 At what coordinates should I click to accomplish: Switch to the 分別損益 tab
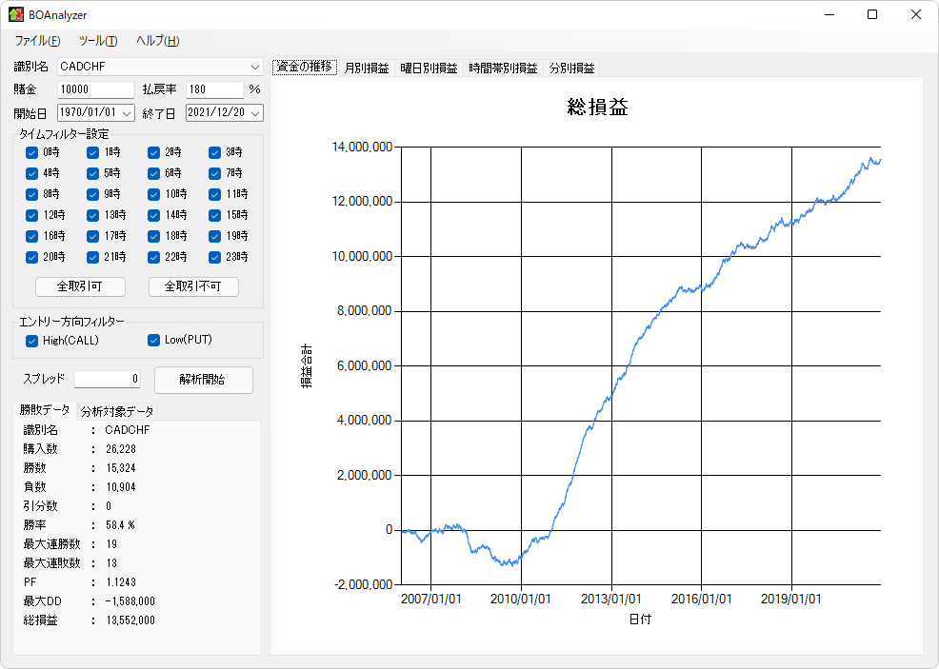[572, 69]
